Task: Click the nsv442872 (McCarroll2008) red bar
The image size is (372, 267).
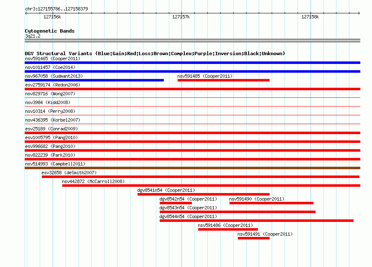Action: (x=211, y=186)
